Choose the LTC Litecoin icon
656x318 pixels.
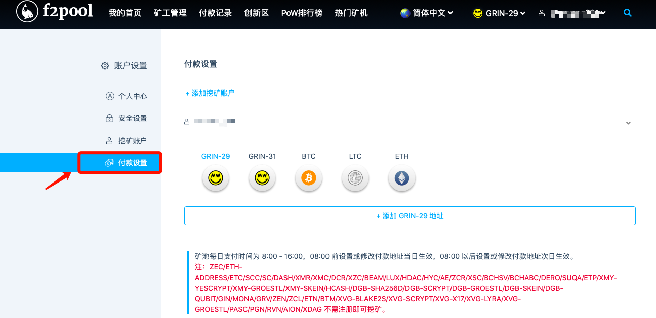click(x=355, y=178)
